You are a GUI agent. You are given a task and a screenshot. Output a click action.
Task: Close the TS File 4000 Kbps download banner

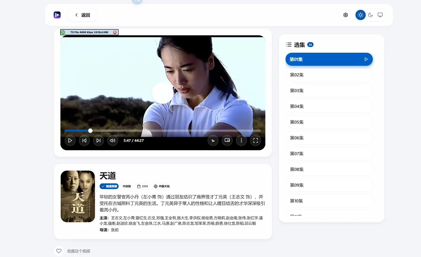pyautogui.click(x=115, y=32)
